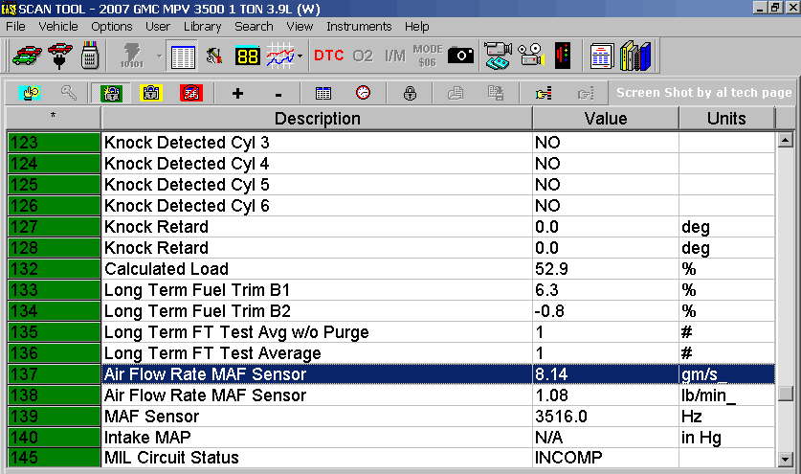Click scrollbar down arrow in data list
Image resolution: width=801 pixels, height=474 pixels.
coord(786,459)
